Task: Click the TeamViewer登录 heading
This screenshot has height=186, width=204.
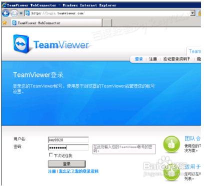Action: point(38,75)
